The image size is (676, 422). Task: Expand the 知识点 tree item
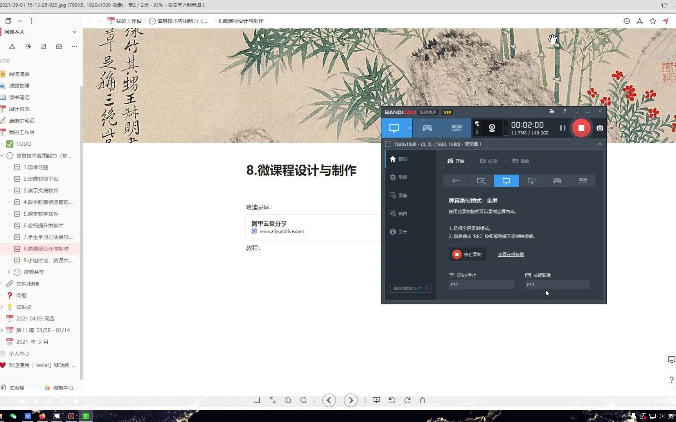(x=2, y=307)
